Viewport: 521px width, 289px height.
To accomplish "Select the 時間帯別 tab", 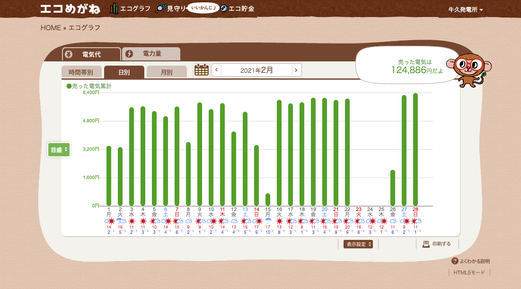I will (x=81, y=72).
